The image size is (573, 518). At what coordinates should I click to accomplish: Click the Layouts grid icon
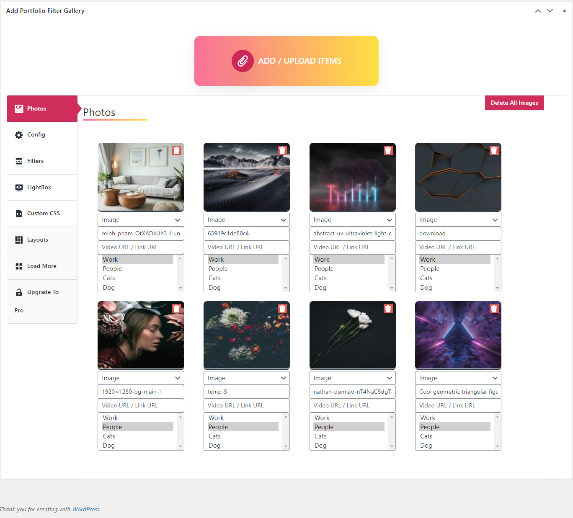click(x=19, y=240)
